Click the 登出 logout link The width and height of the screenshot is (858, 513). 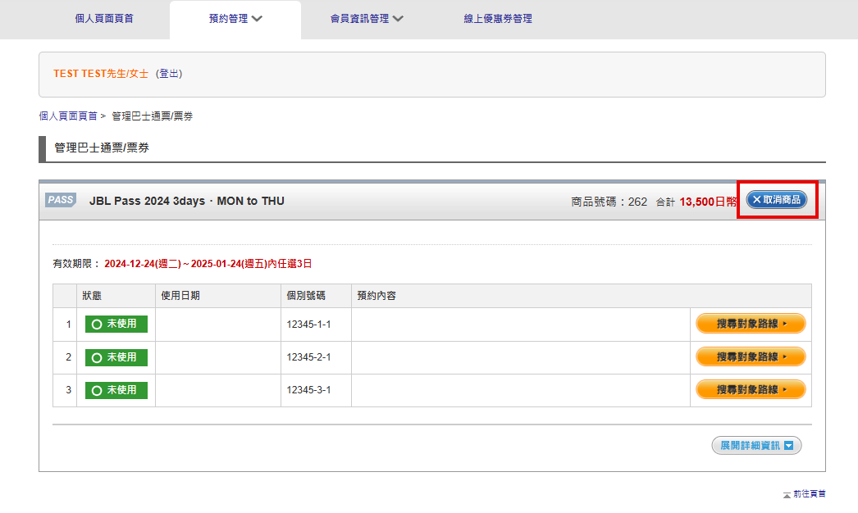[x=170, y=74]
